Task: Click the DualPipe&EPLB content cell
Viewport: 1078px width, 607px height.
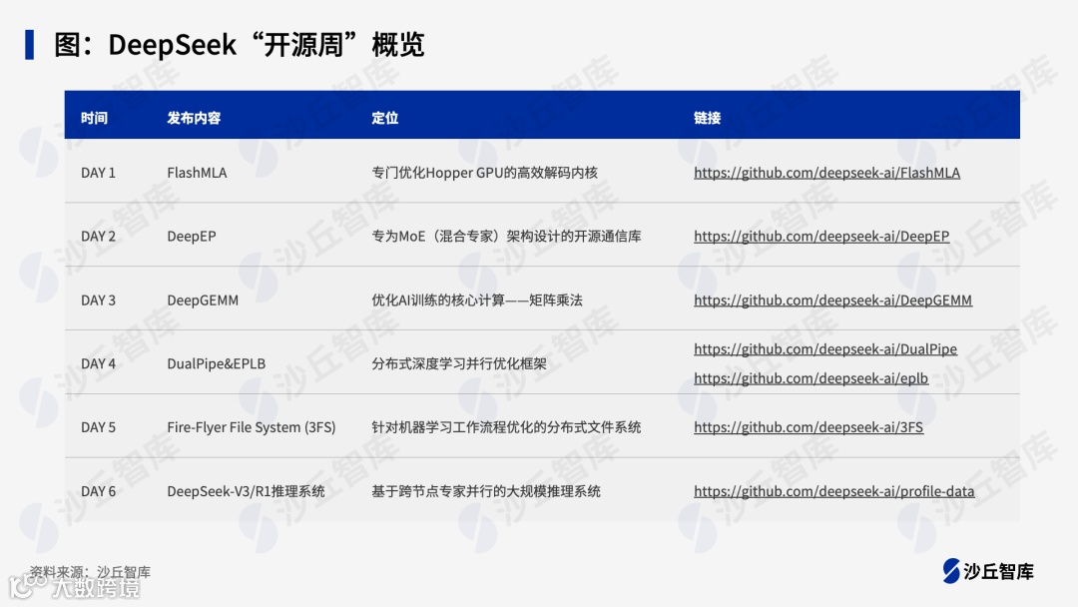Action: point(216,363)
